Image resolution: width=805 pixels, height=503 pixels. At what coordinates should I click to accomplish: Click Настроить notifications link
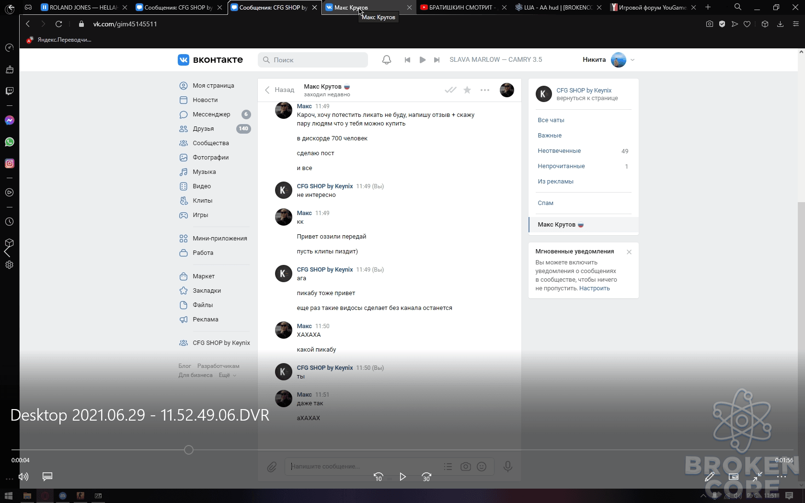point(594,288)
